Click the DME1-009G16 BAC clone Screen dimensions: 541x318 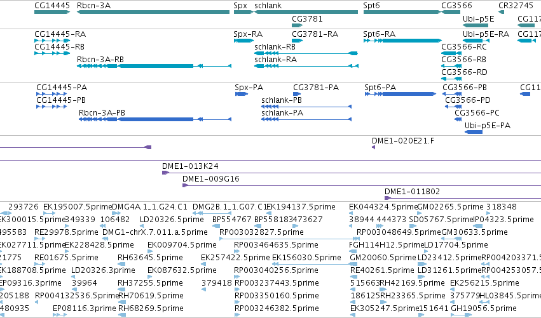[x=362, y=185]
